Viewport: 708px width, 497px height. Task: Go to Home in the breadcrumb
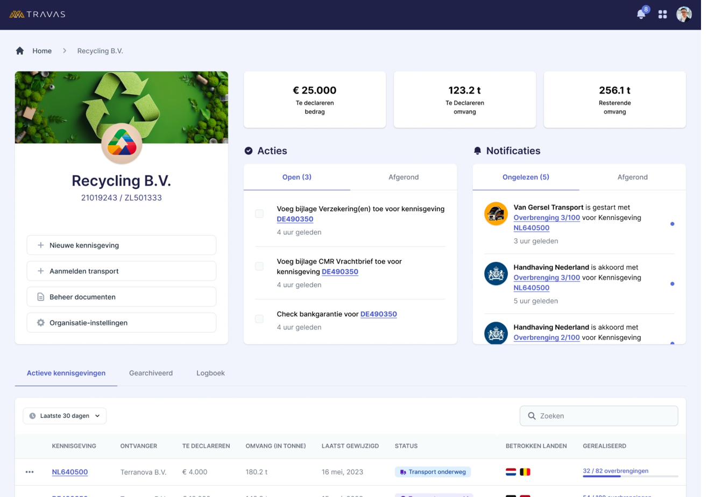click(x=43, y=51)
